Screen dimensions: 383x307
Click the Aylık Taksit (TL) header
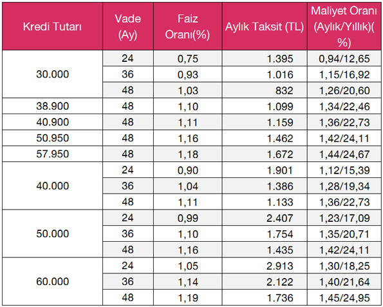[x=265, y=26]
